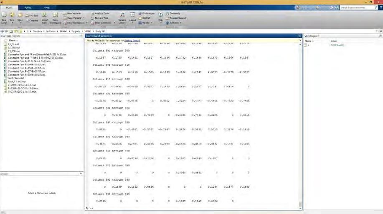Click the Back navigation arrow in address bar
The width and height of the screenshot is (383, 214).
(2, 31)
